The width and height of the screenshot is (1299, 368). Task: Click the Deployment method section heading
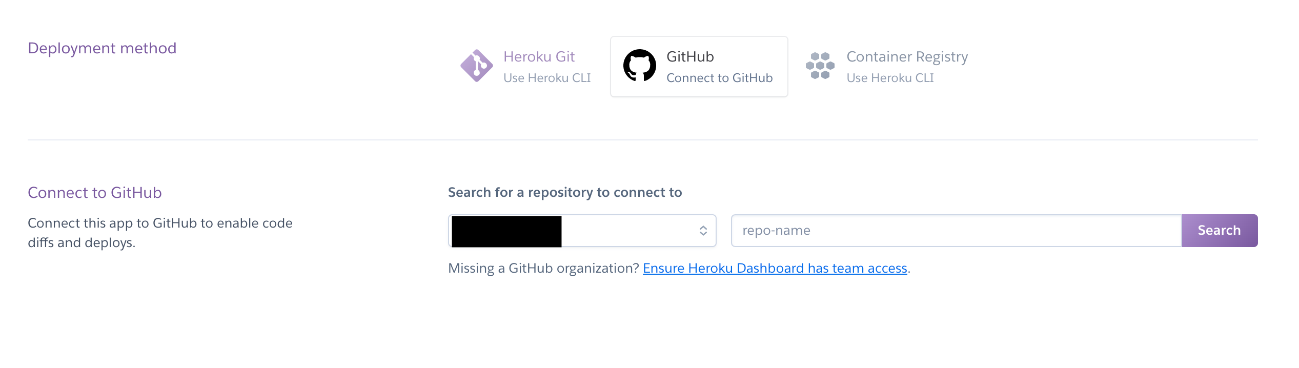(102, 48)
